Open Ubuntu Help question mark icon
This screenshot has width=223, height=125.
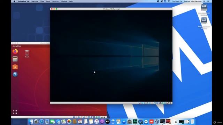(15, 74)
